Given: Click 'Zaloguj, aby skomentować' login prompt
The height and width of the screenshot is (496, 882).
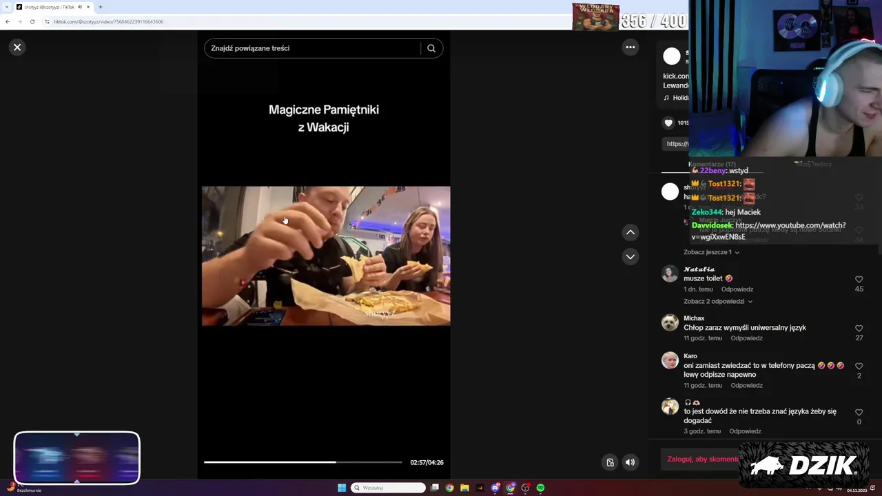Looking at the screenshot, I should (703, 459).
